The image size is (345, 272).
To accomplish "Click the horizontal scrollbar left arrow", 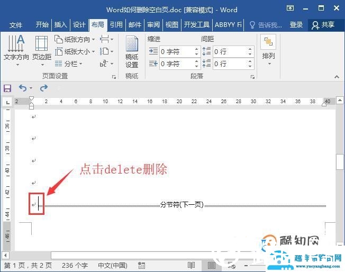I will coord(5,256).
